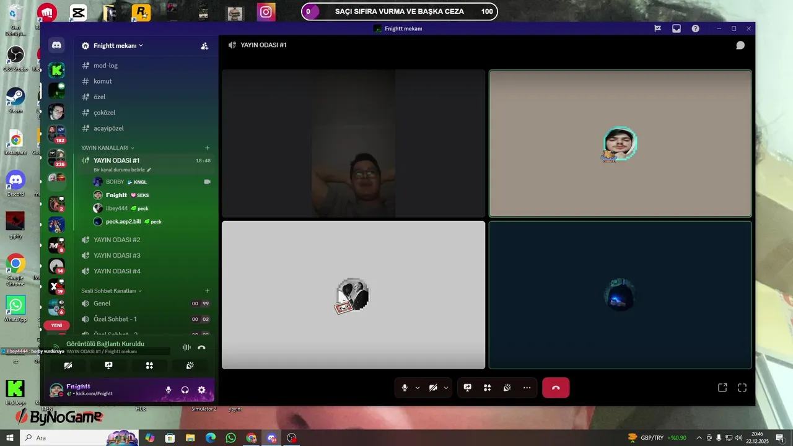The height and width of the screenshot is (446, 793).
Task: Open soundboard icon in call controls bar
Action: [507, 388]
